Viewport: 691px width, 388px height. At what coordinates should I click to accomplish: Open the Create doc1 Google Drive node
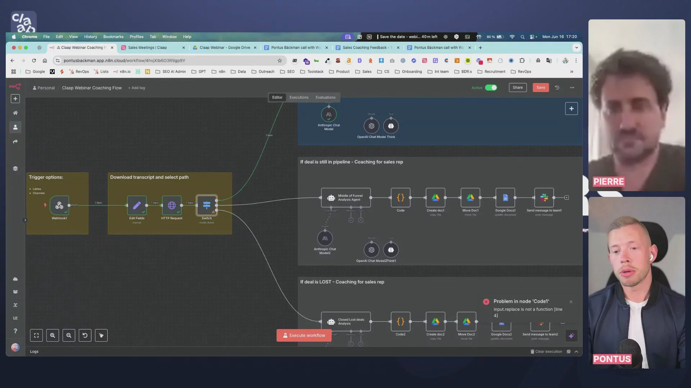tap(435, 198)
